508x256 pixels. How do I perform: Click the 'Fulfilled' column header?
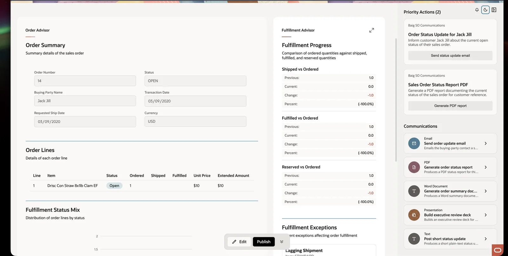179,175
